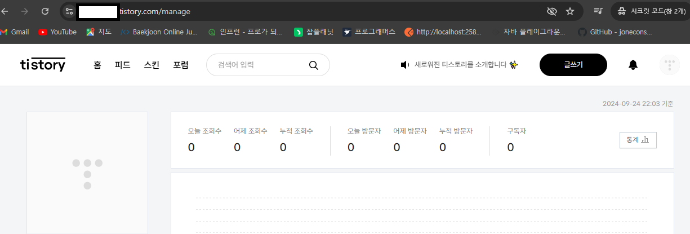Open the 포럼 menu

[x=181, y=65]
